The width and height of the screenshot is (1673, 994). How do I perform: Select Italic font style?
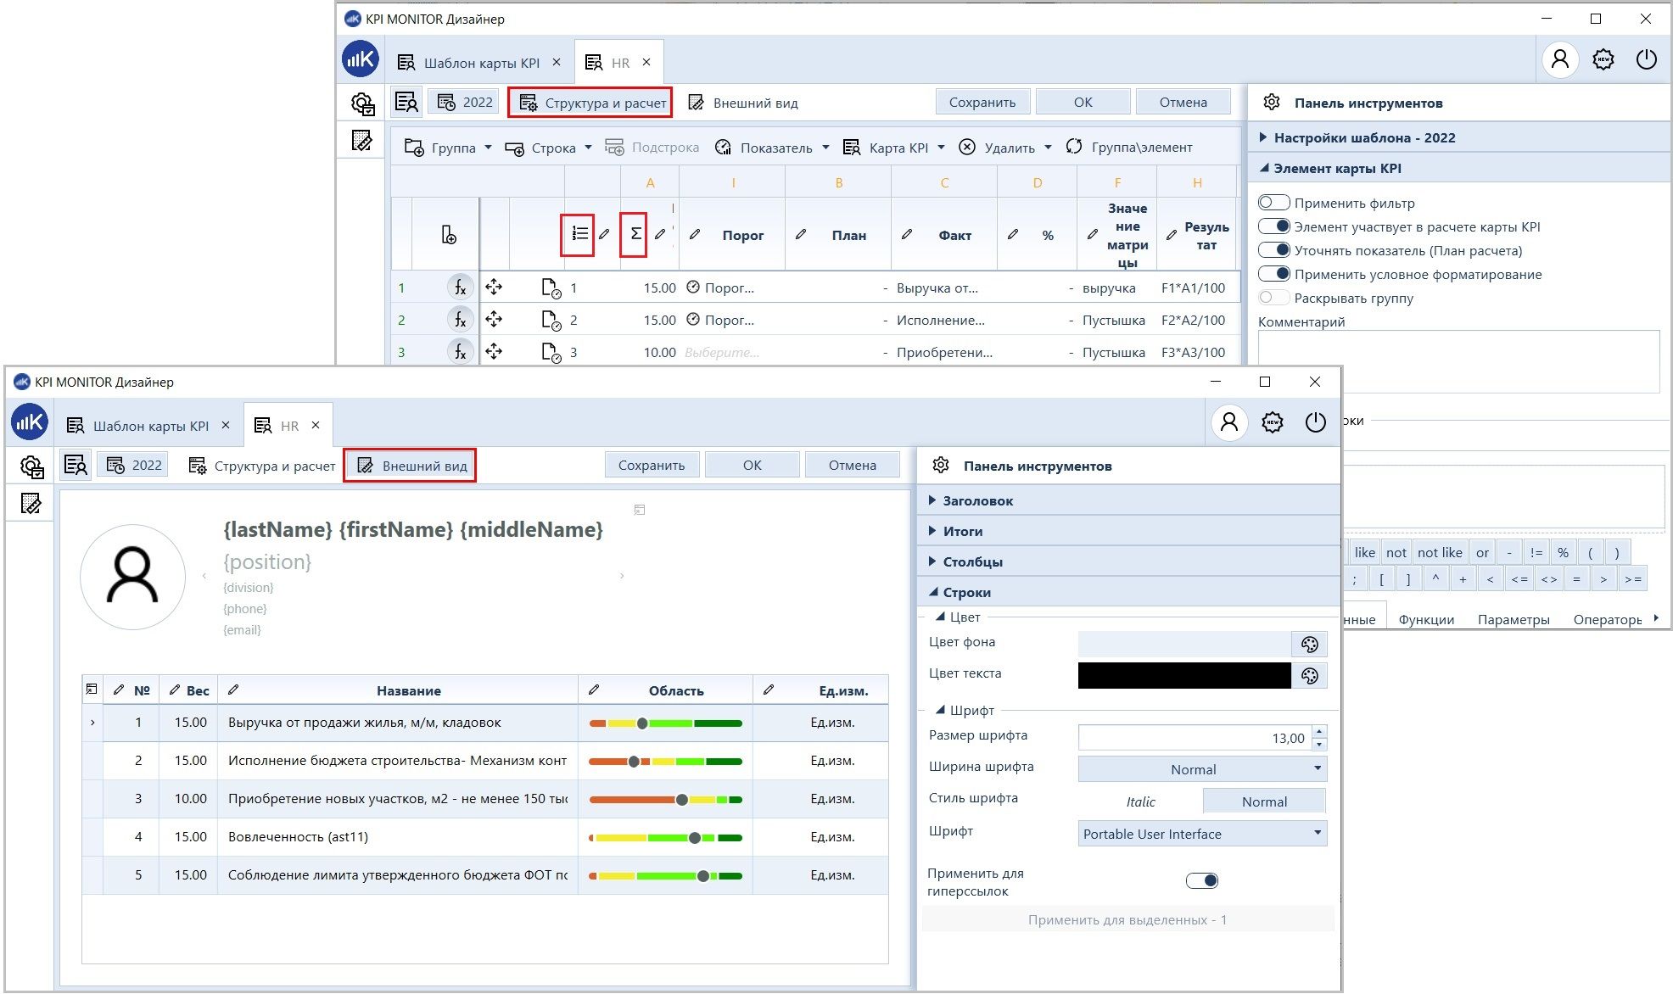point(1140,801)
